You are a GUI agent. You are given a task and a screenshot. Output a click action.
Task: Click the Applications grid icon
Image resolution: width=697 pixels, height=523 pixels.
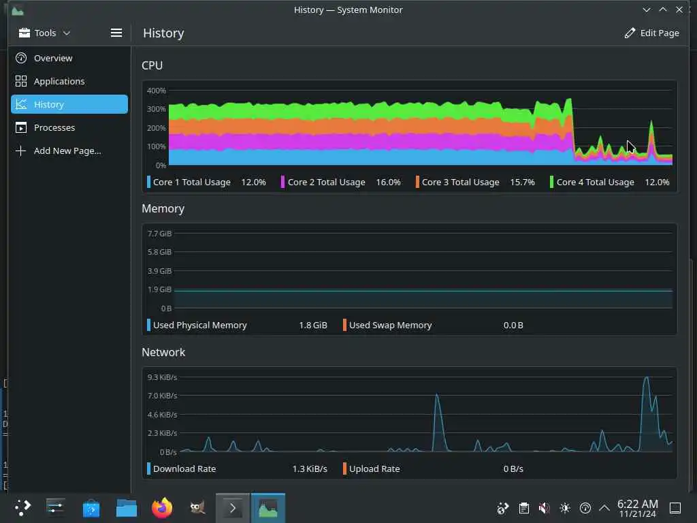pos(21,82)
